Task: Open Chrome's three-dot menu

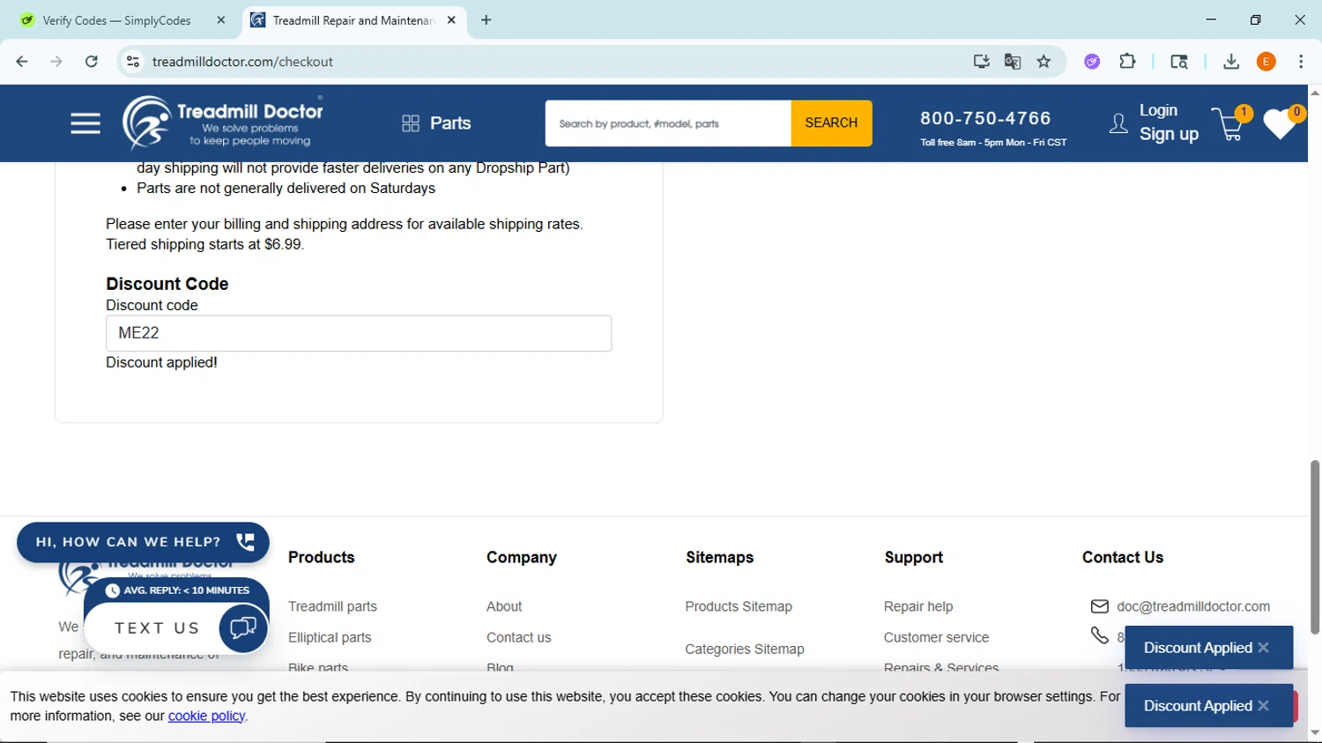Action: (1301, 62)
